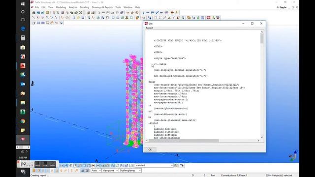Open Google Chrome from taskbar
Image resolution: width=315 pixels, height=177 pixels.
[23, 121]
